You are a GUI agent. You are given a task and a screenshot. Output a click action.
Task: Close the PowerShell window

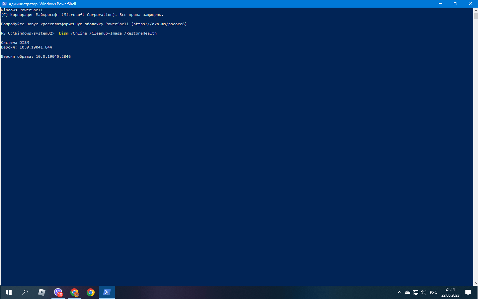tap(470, 4)
